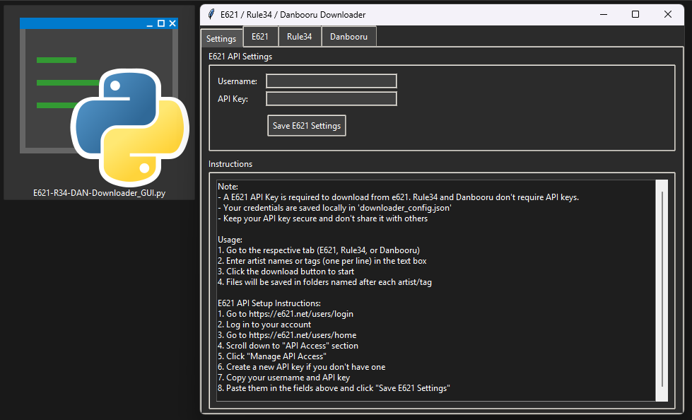Focus the Username input field

[x=331, y=81]
